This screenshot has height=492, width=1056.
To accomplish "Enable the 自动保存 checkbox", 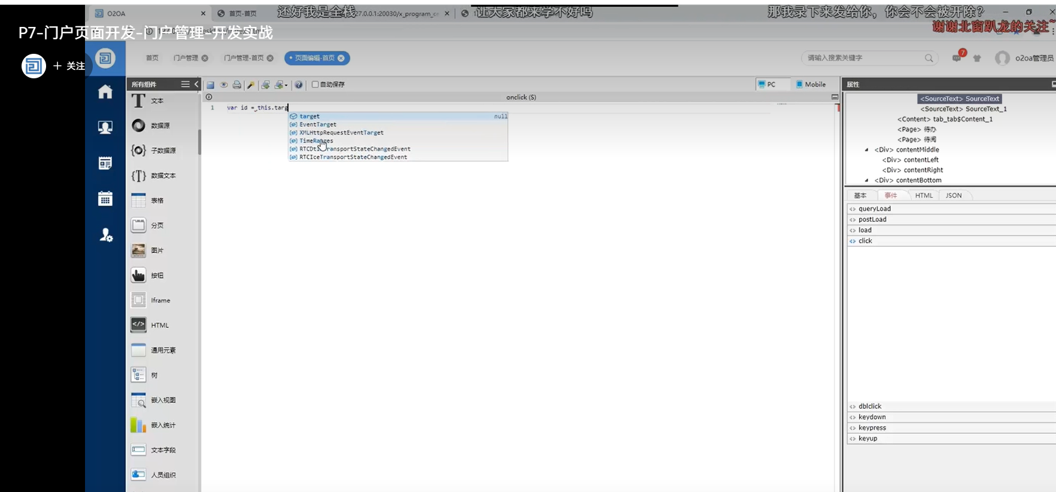I will pos(315,84).
